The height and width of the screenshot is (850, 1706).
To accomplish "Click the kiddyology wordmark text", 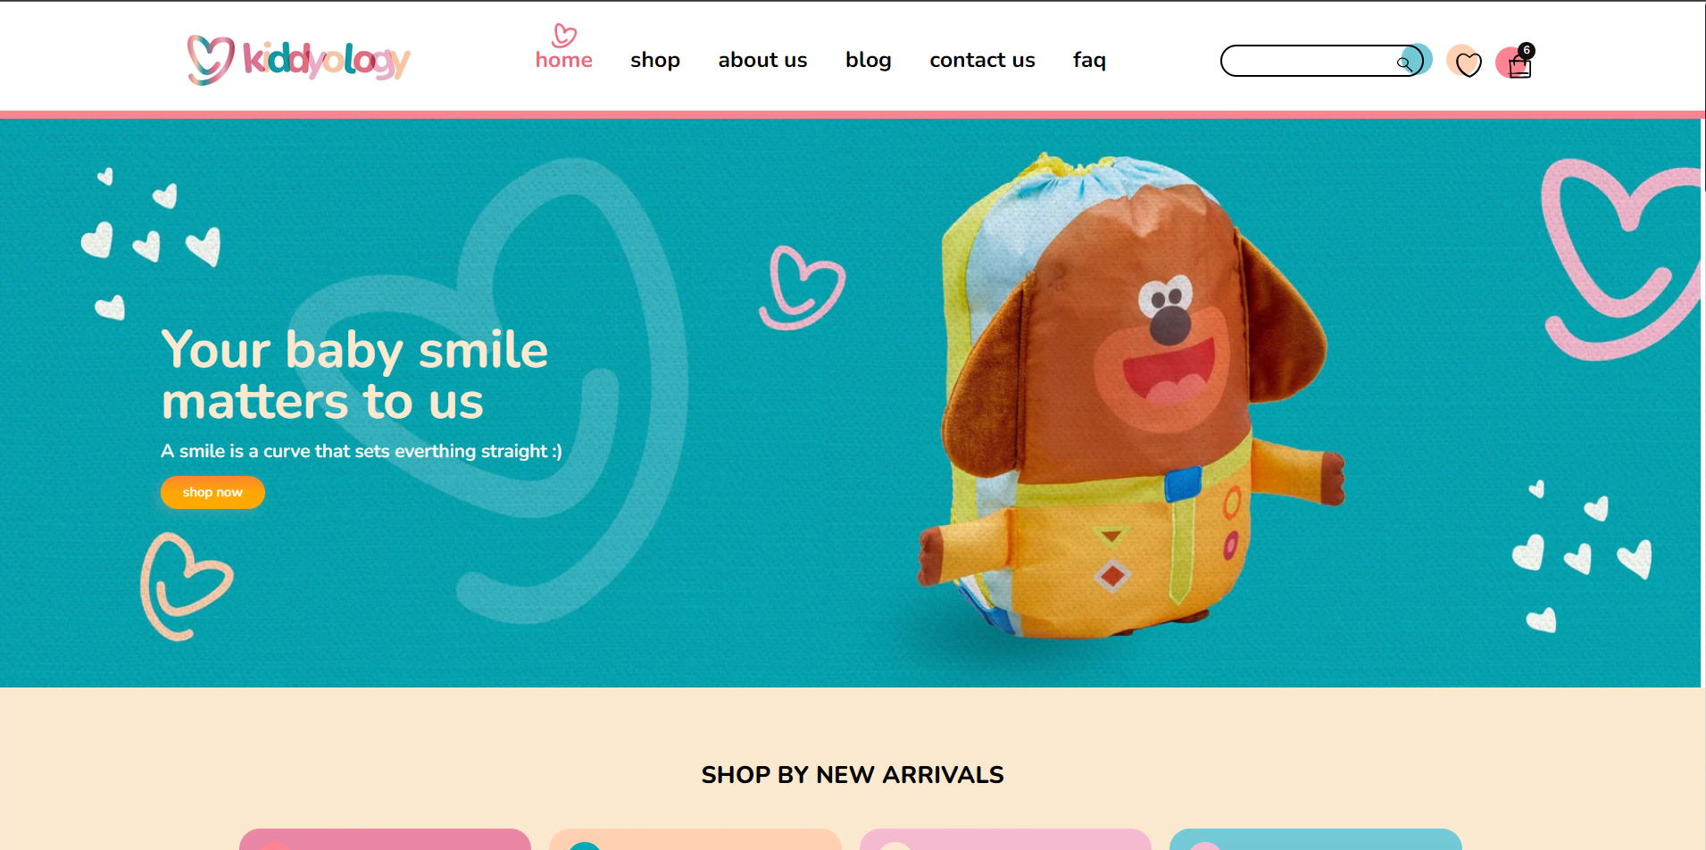I will pyautogui.click(x=326, y=60).
